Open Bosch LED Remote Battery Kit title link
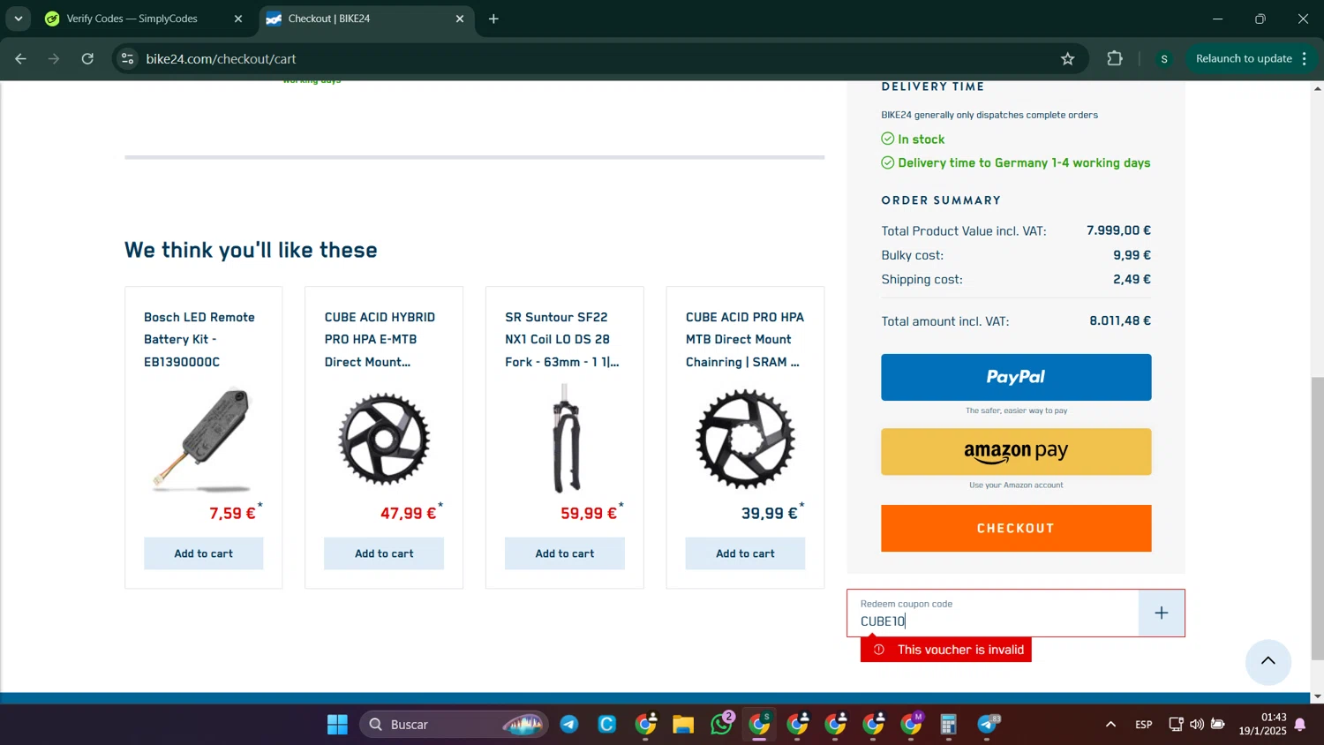 click(x=199, y=340)
